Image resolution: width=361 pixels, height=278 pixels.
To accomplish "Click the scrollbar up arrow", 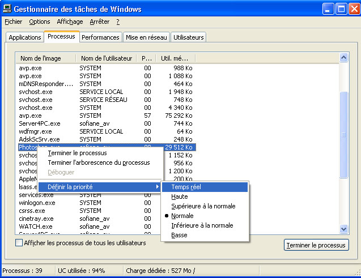I will (x=343, y=58).
